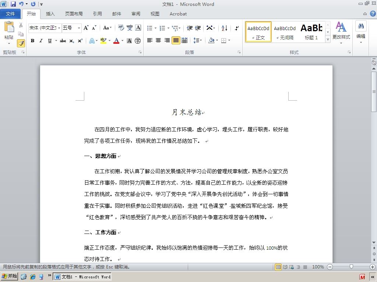377x282 pixels.
Task: Open font color dropdown arrow
Action: 122,41
